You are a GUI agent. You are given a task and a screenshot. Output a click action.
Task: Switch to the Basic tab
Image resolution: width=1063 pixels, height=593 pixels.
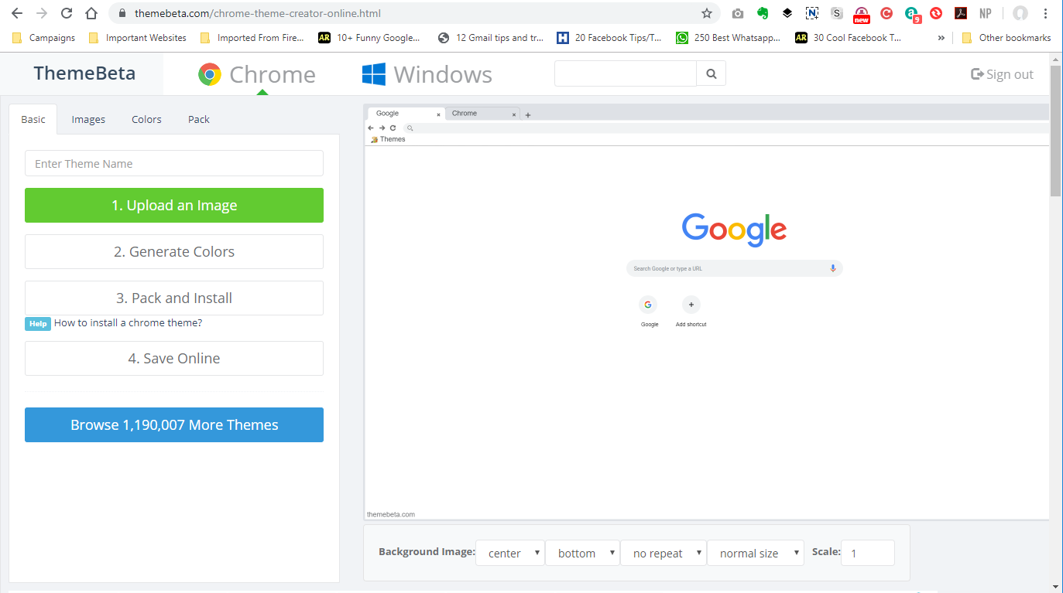click(33, 119)
